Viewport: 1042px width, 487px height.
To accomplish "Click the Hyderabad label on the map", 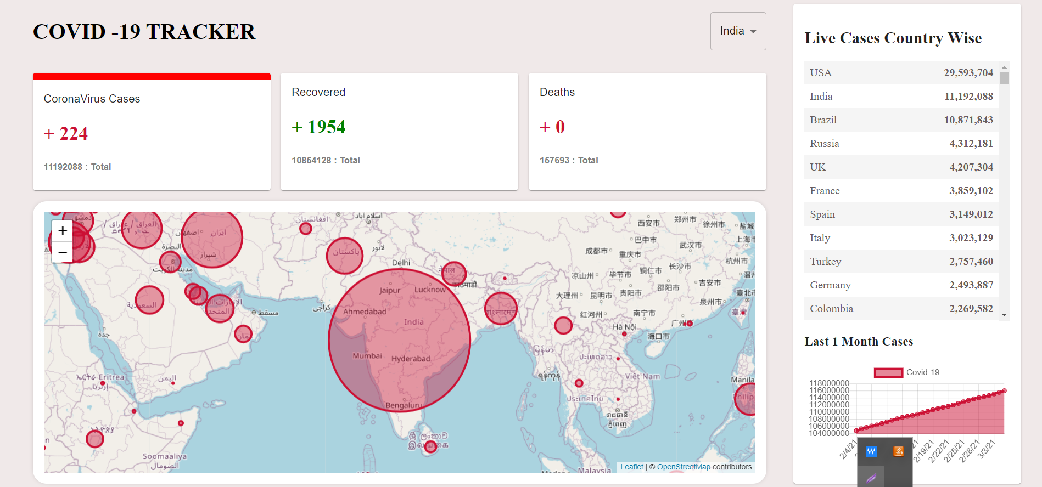I will click(x=411, y=359).
